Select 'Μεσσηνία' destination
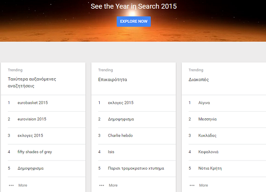The width and height of the screenshot is (266, 192). 207,119
